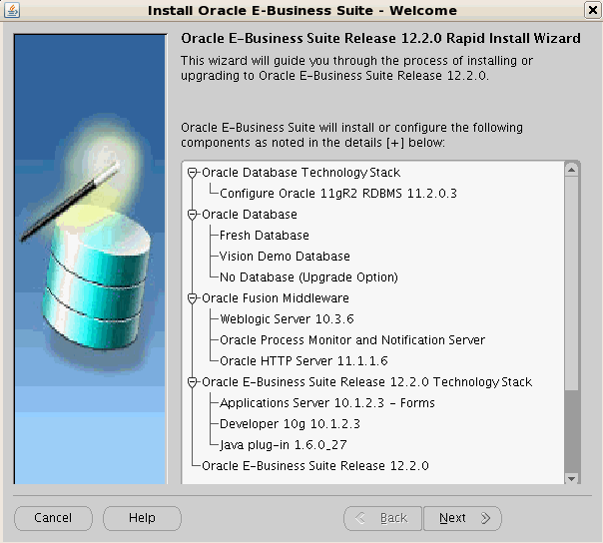Image resolution: width=603 pixels, height=543 pixels.
Task: Click the Oracle Fusion Middleware label
Action: tap(276, 298)
